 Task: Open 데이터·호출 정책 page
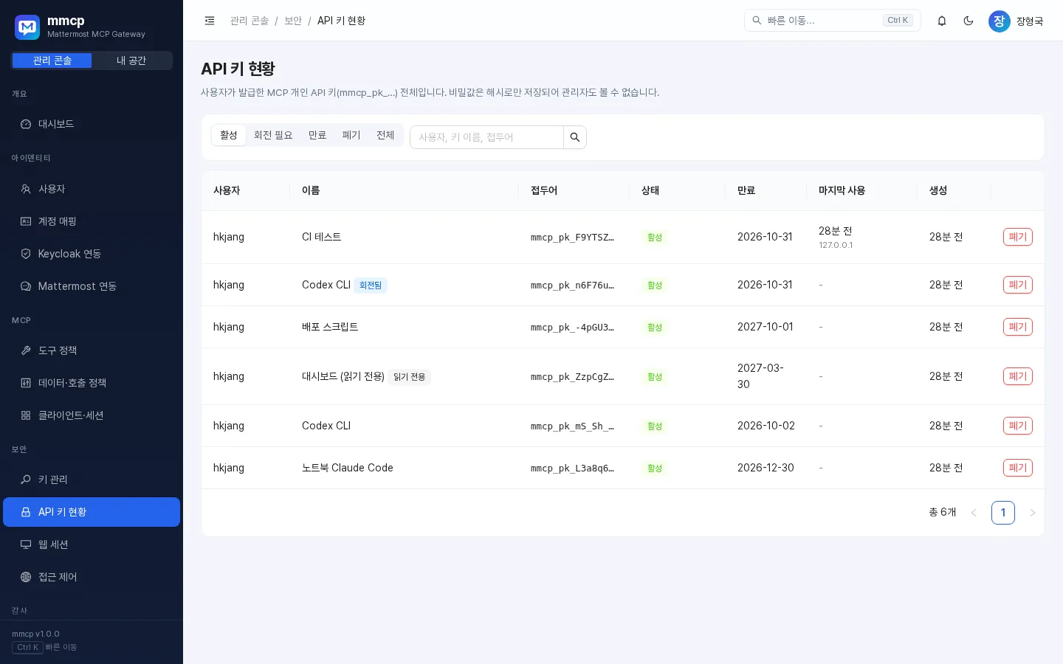click(92, 383)
